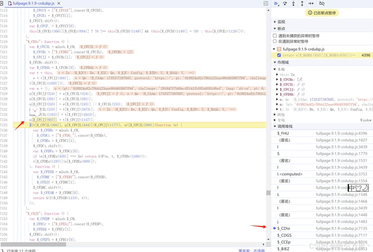Enable pause on uncaught exceptions checkbox
The image size is (373, 252).
tap(275, 36)
